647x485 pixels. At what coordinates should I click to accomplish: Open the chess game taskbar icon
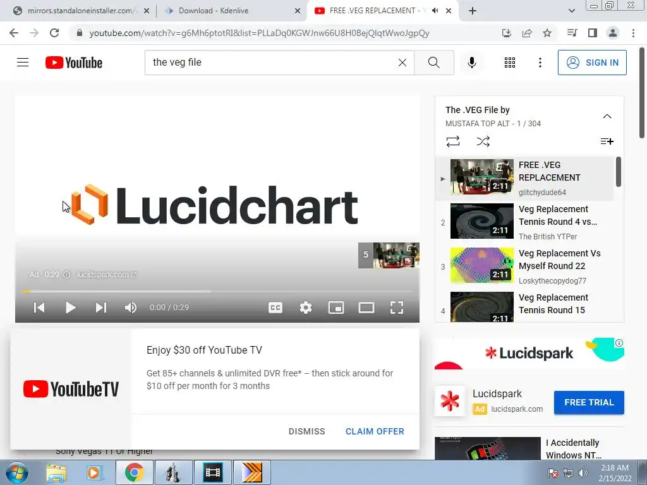click(173, 472)
